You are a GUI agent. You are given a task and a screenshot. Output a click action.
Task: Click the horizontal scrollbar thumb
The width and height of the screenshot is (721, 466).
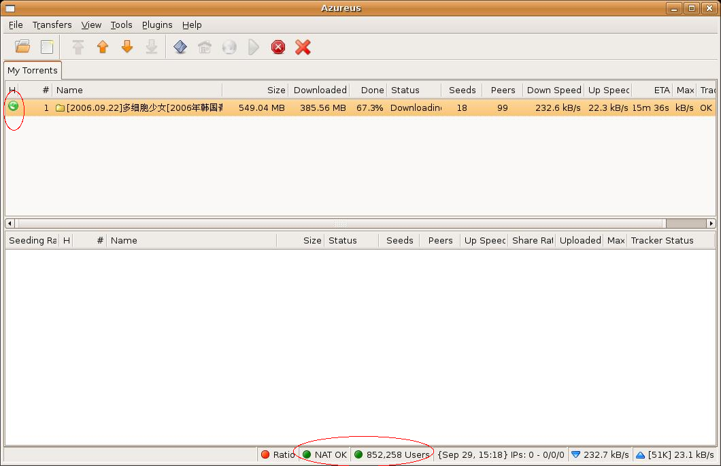tap(340, 224)
